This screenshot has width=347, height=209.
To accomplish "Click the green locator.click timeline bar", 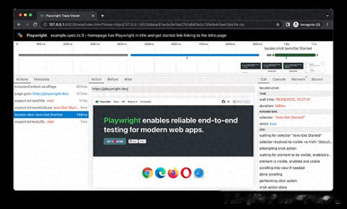I will tap(295, 55).
